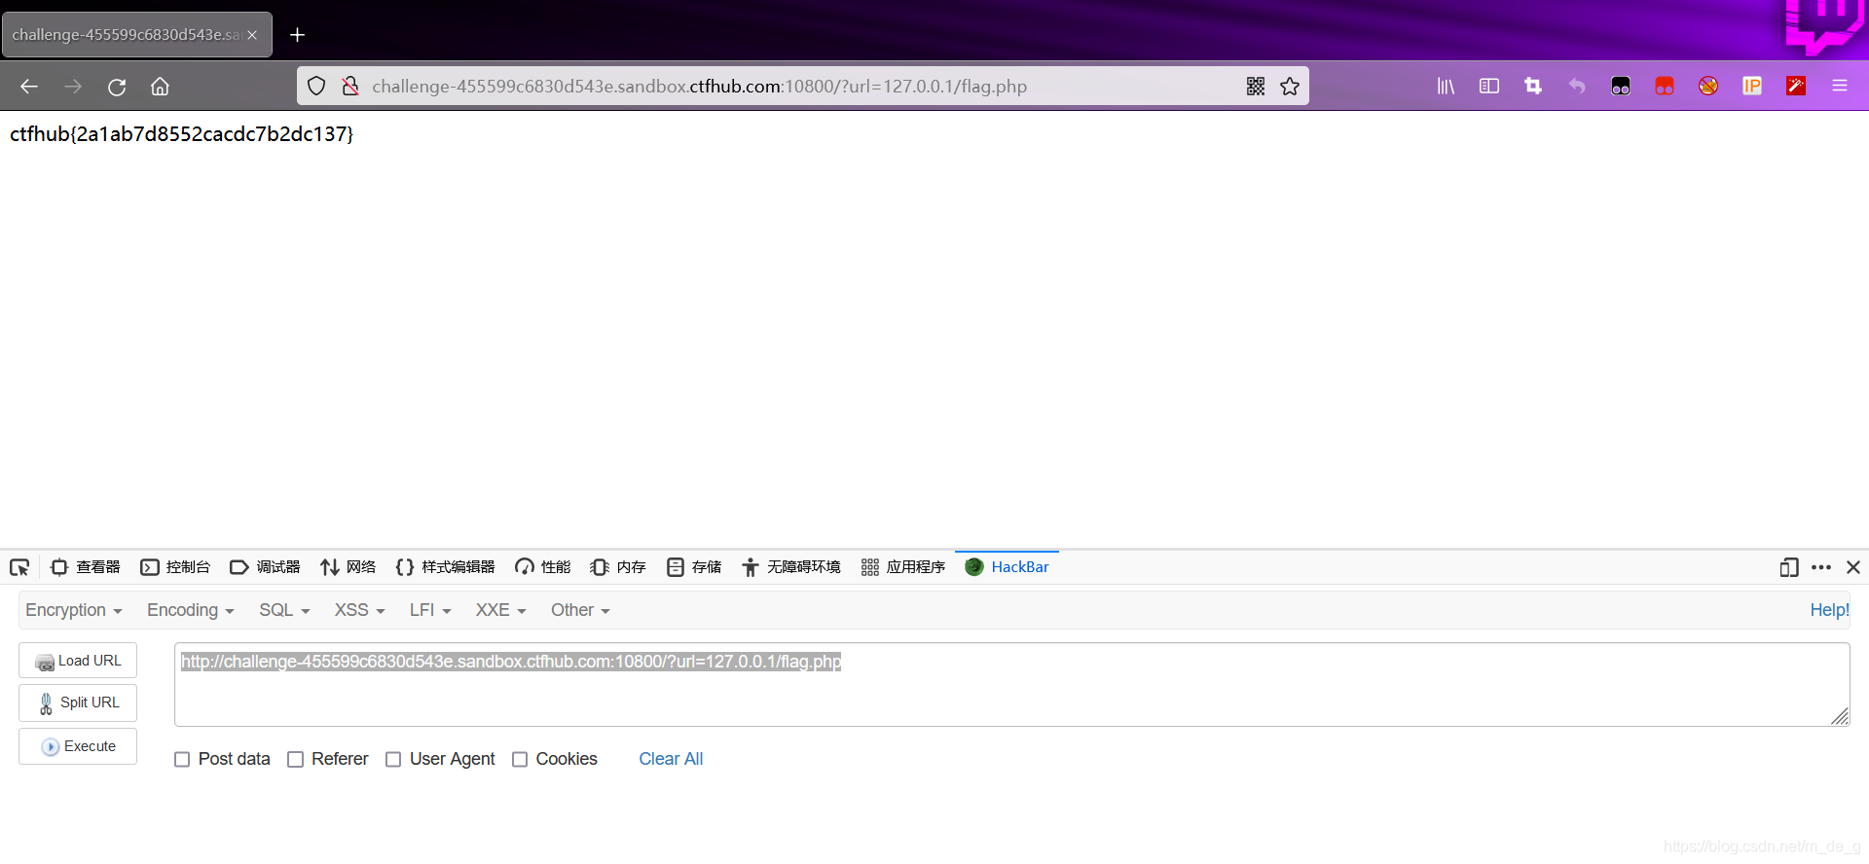Switch to the 调试器 debugger tab
This screenshot has width=1869, height=864.
(265, 567)
